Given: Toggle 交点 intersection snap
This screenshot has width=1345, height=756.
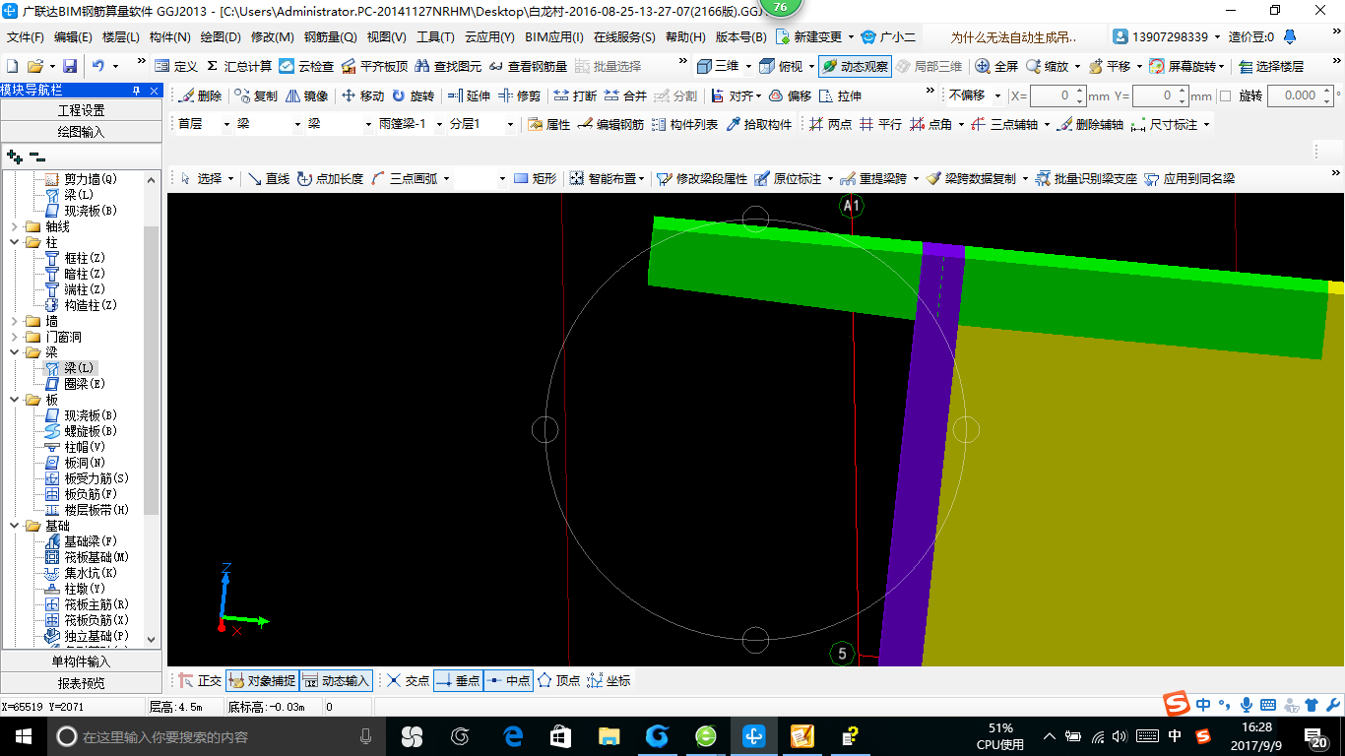Looking at the screenshot, I should click(x=409, y=680).
